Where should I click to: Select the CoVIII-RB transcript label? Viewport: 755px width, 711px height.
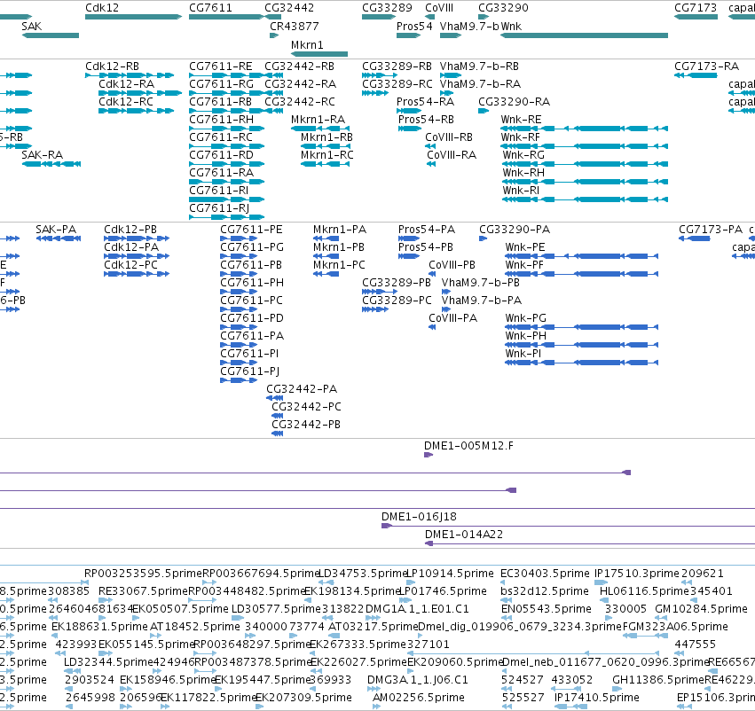click(x=449, y=137)
